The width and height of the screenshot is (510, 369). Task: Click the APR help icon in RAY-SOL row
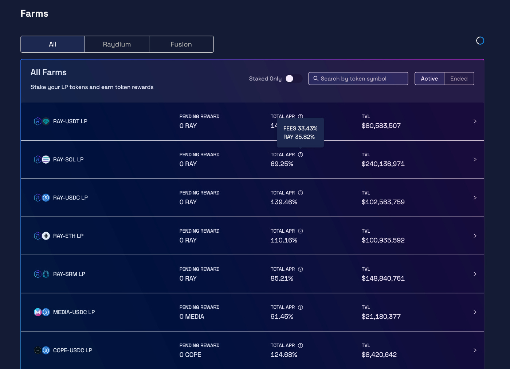[301, 155]
